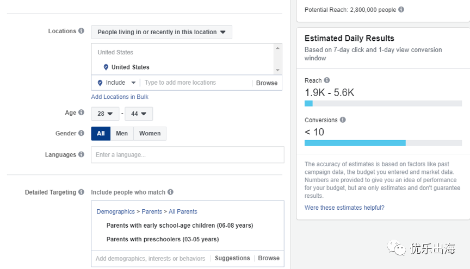This screenshot has height=269, width=470.
Task: Click info icon beside Detailed Targeting label
Action: (x=81, y=192)
